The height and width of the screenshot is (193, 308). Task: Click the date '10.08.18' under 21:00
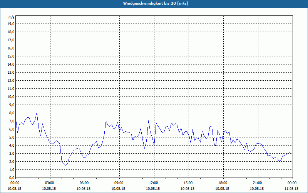(x=257, y=189)
